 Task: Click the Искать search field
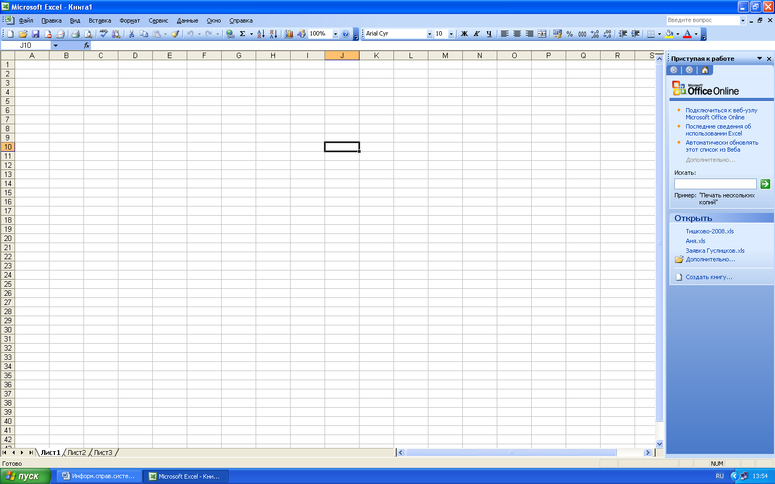(715, 184)
